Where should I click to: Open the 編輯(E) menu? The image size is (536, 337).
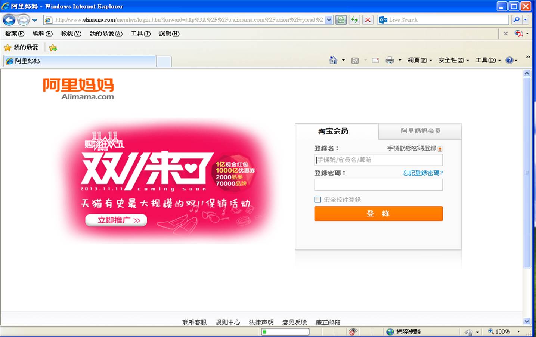point(43,34)
